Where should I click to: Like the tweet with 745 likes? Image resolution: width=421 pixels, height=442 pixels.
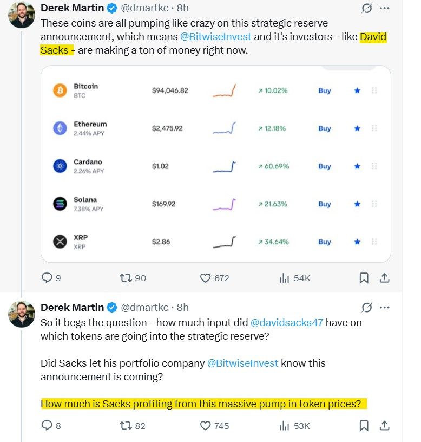206,426
